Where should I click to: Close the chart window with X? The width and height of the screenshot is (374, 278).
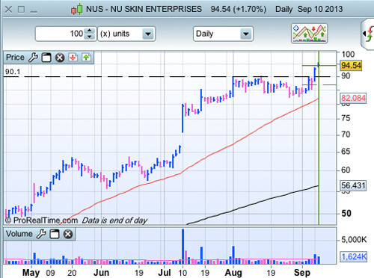click(9, 10)
